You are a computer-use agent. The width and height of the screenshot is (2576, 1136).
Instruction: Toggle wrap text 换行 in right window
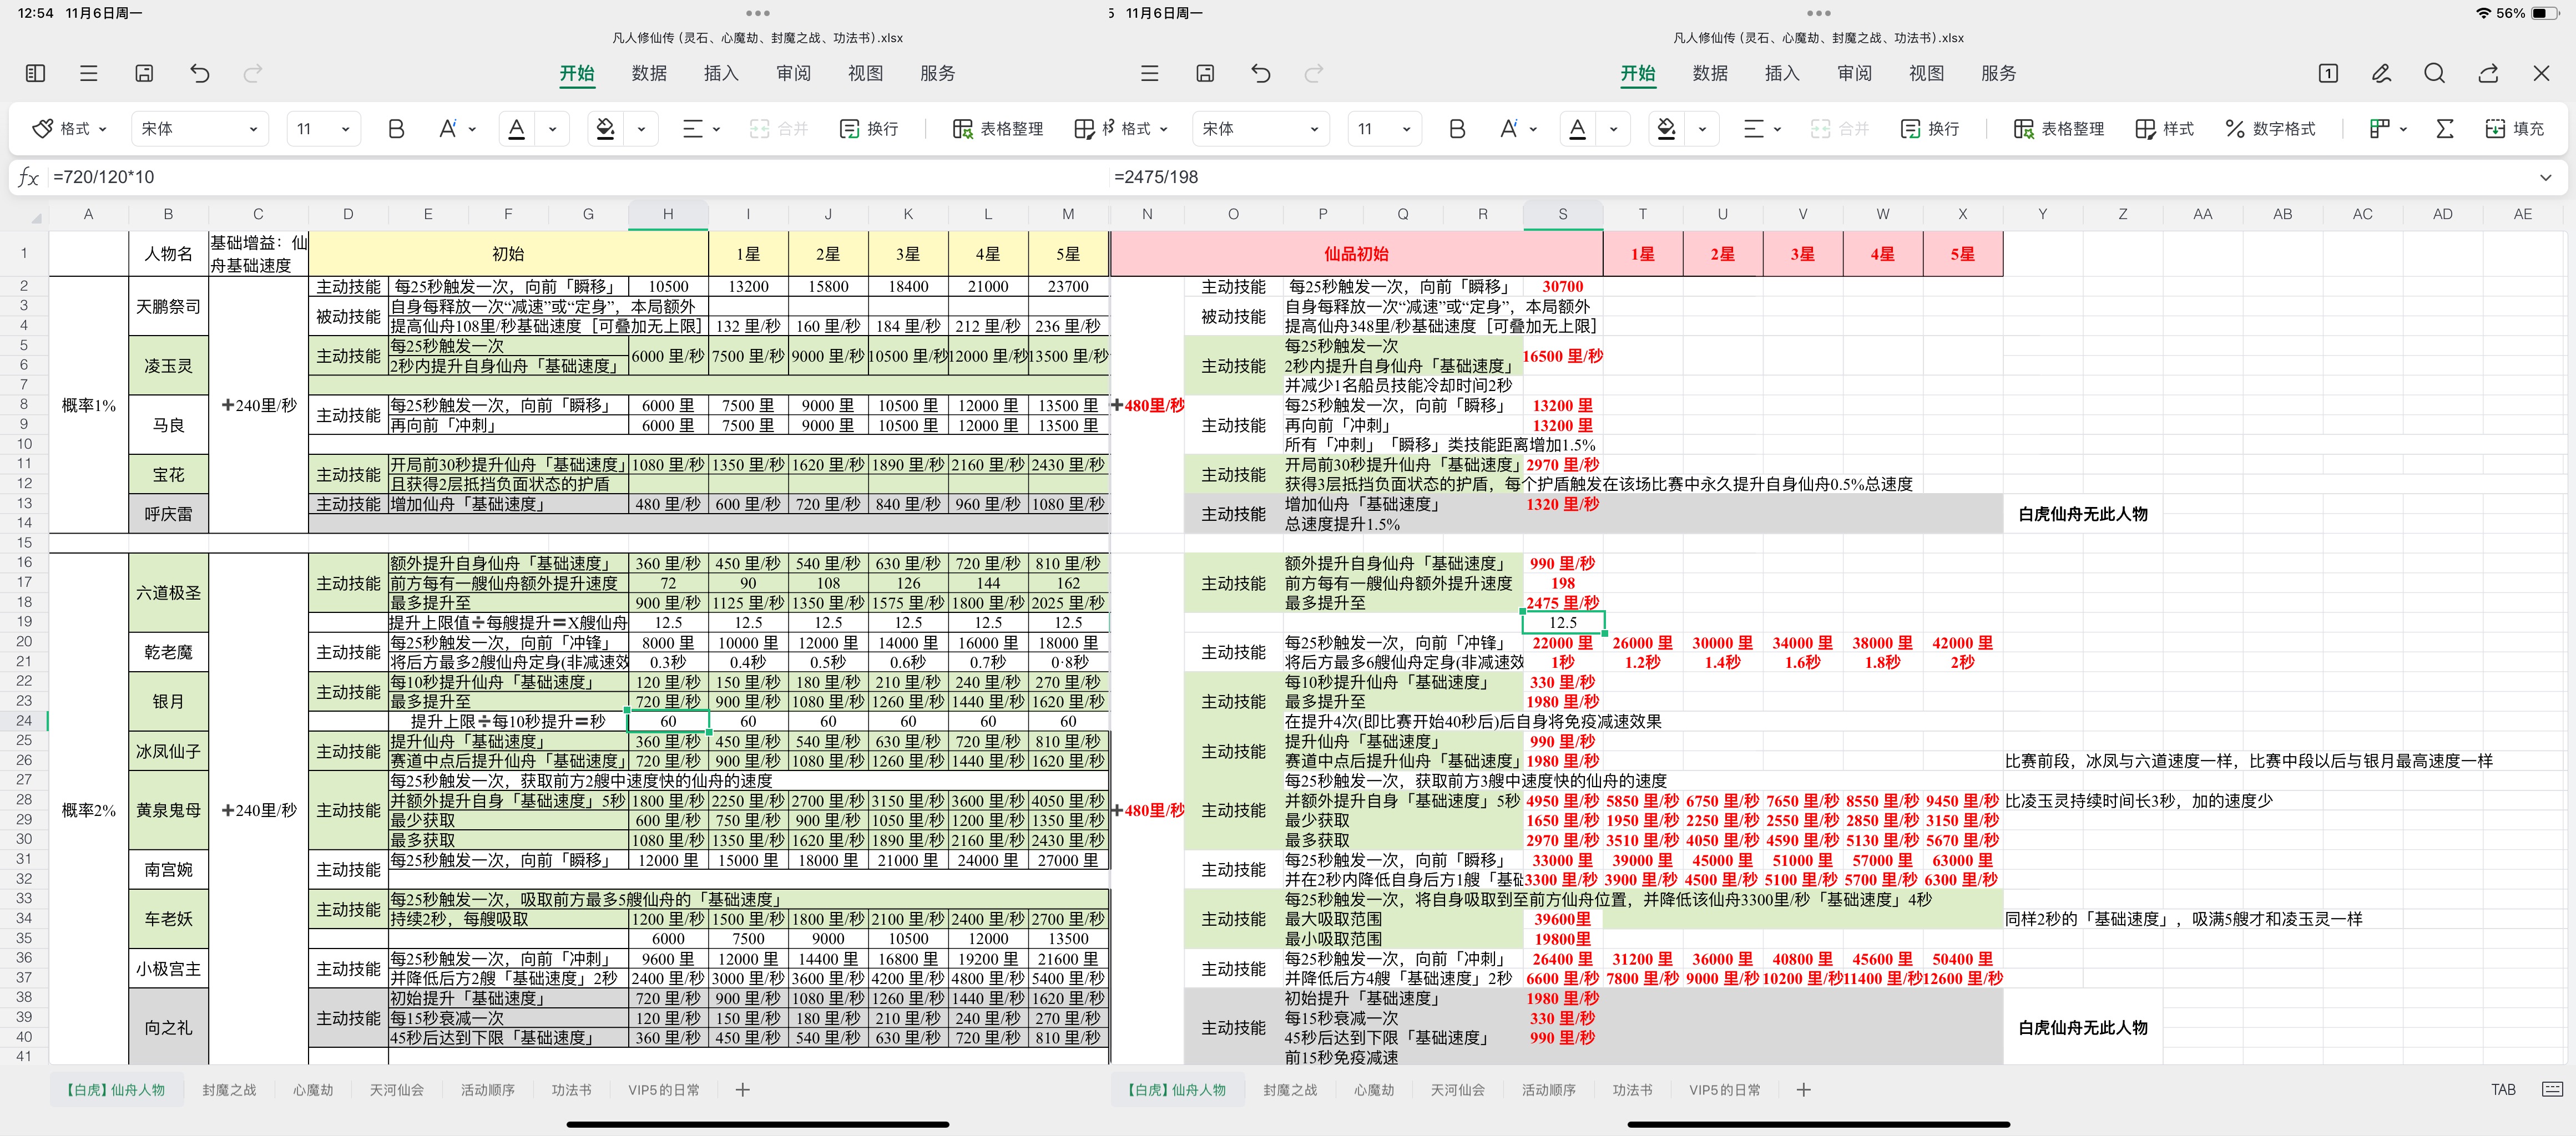1930,129
